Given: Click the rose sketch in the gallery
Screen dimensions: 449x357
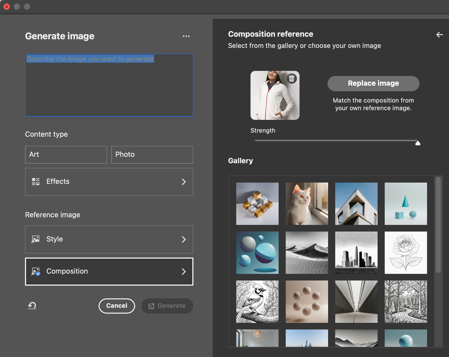Looking at the screenshot, I should [406, 252].
